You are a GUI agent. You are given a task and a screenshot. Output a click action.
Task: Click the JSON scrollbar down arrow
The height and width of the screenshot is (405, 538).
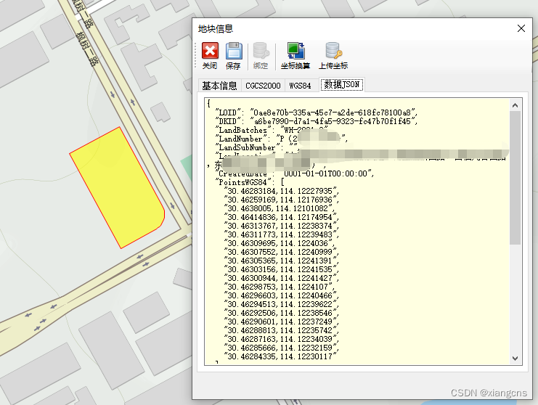point(515,359)
